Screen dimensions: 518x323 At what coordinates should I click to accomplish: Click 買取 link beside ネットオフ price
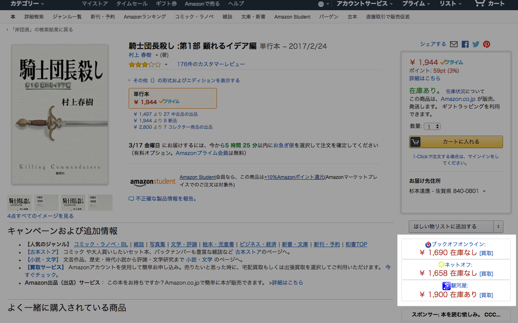486,274
